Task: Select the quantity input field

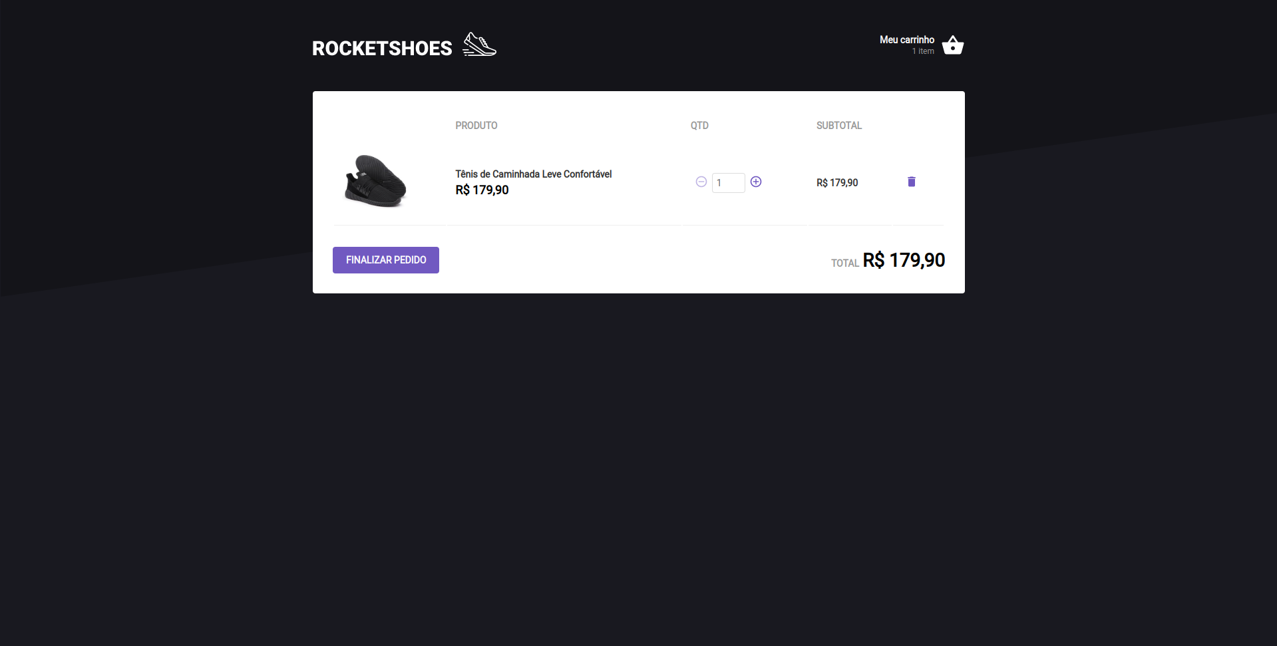Action: (728, 182)
